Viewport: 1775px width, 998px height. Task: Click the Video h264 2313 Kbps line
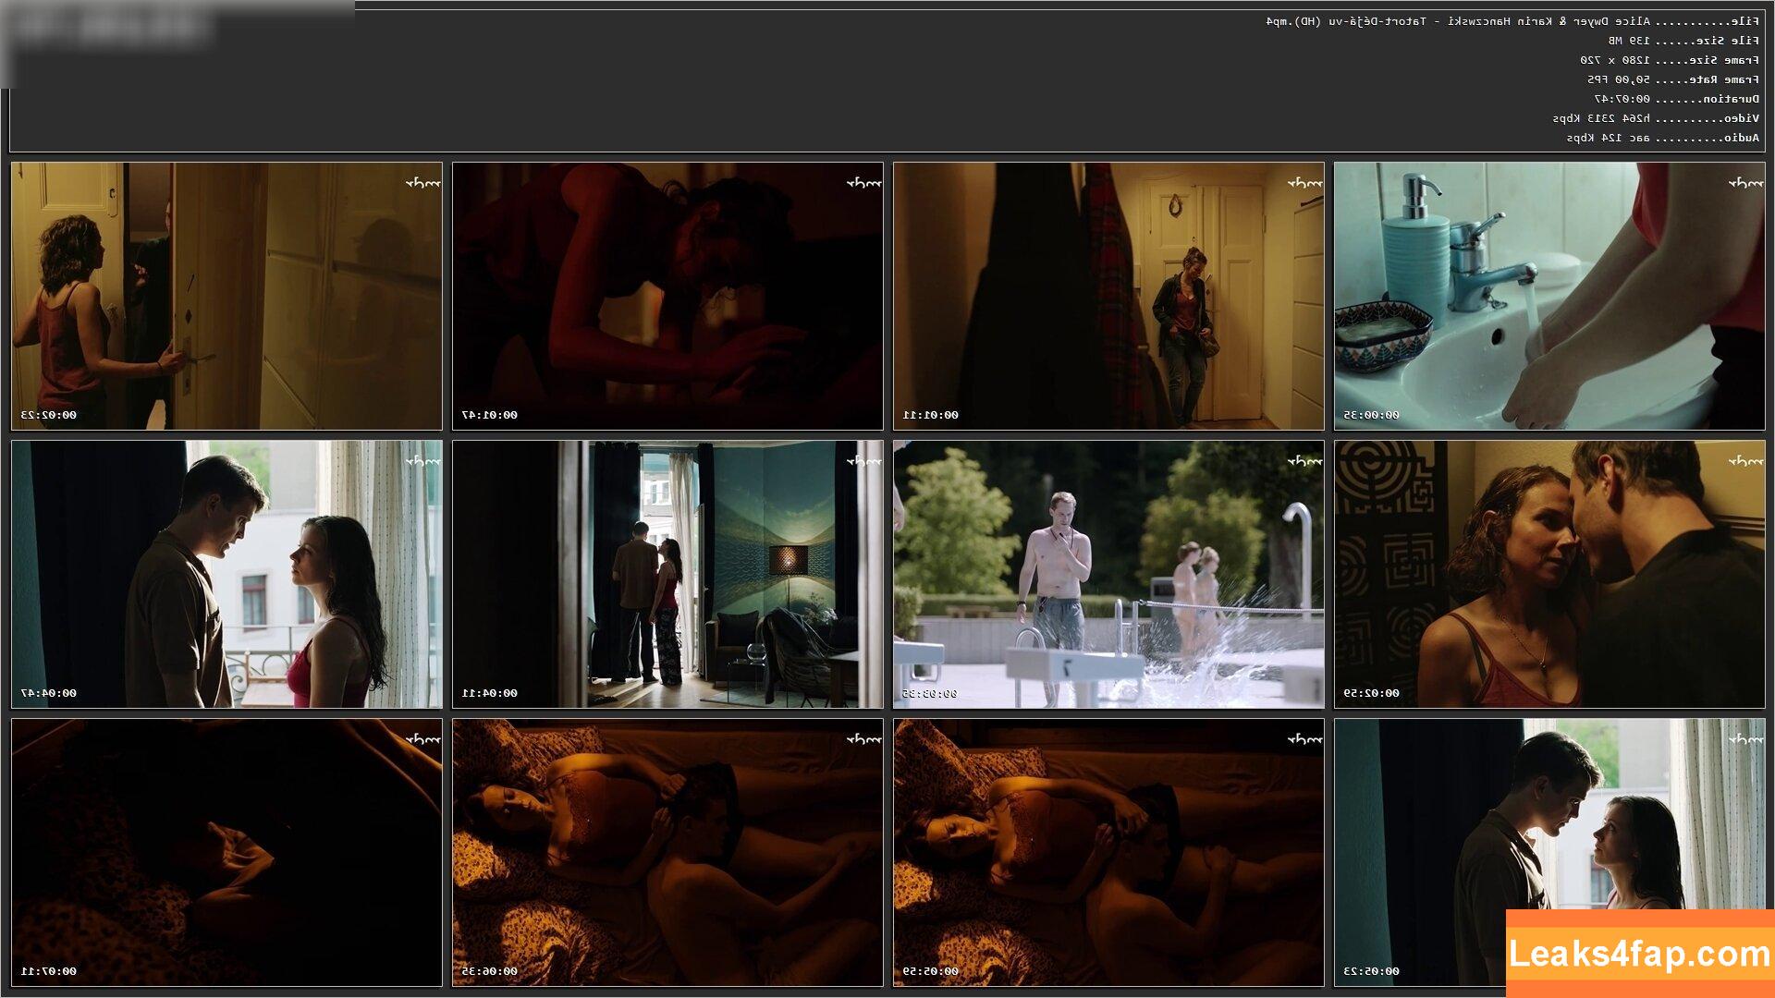click(x=1656, y=118)
